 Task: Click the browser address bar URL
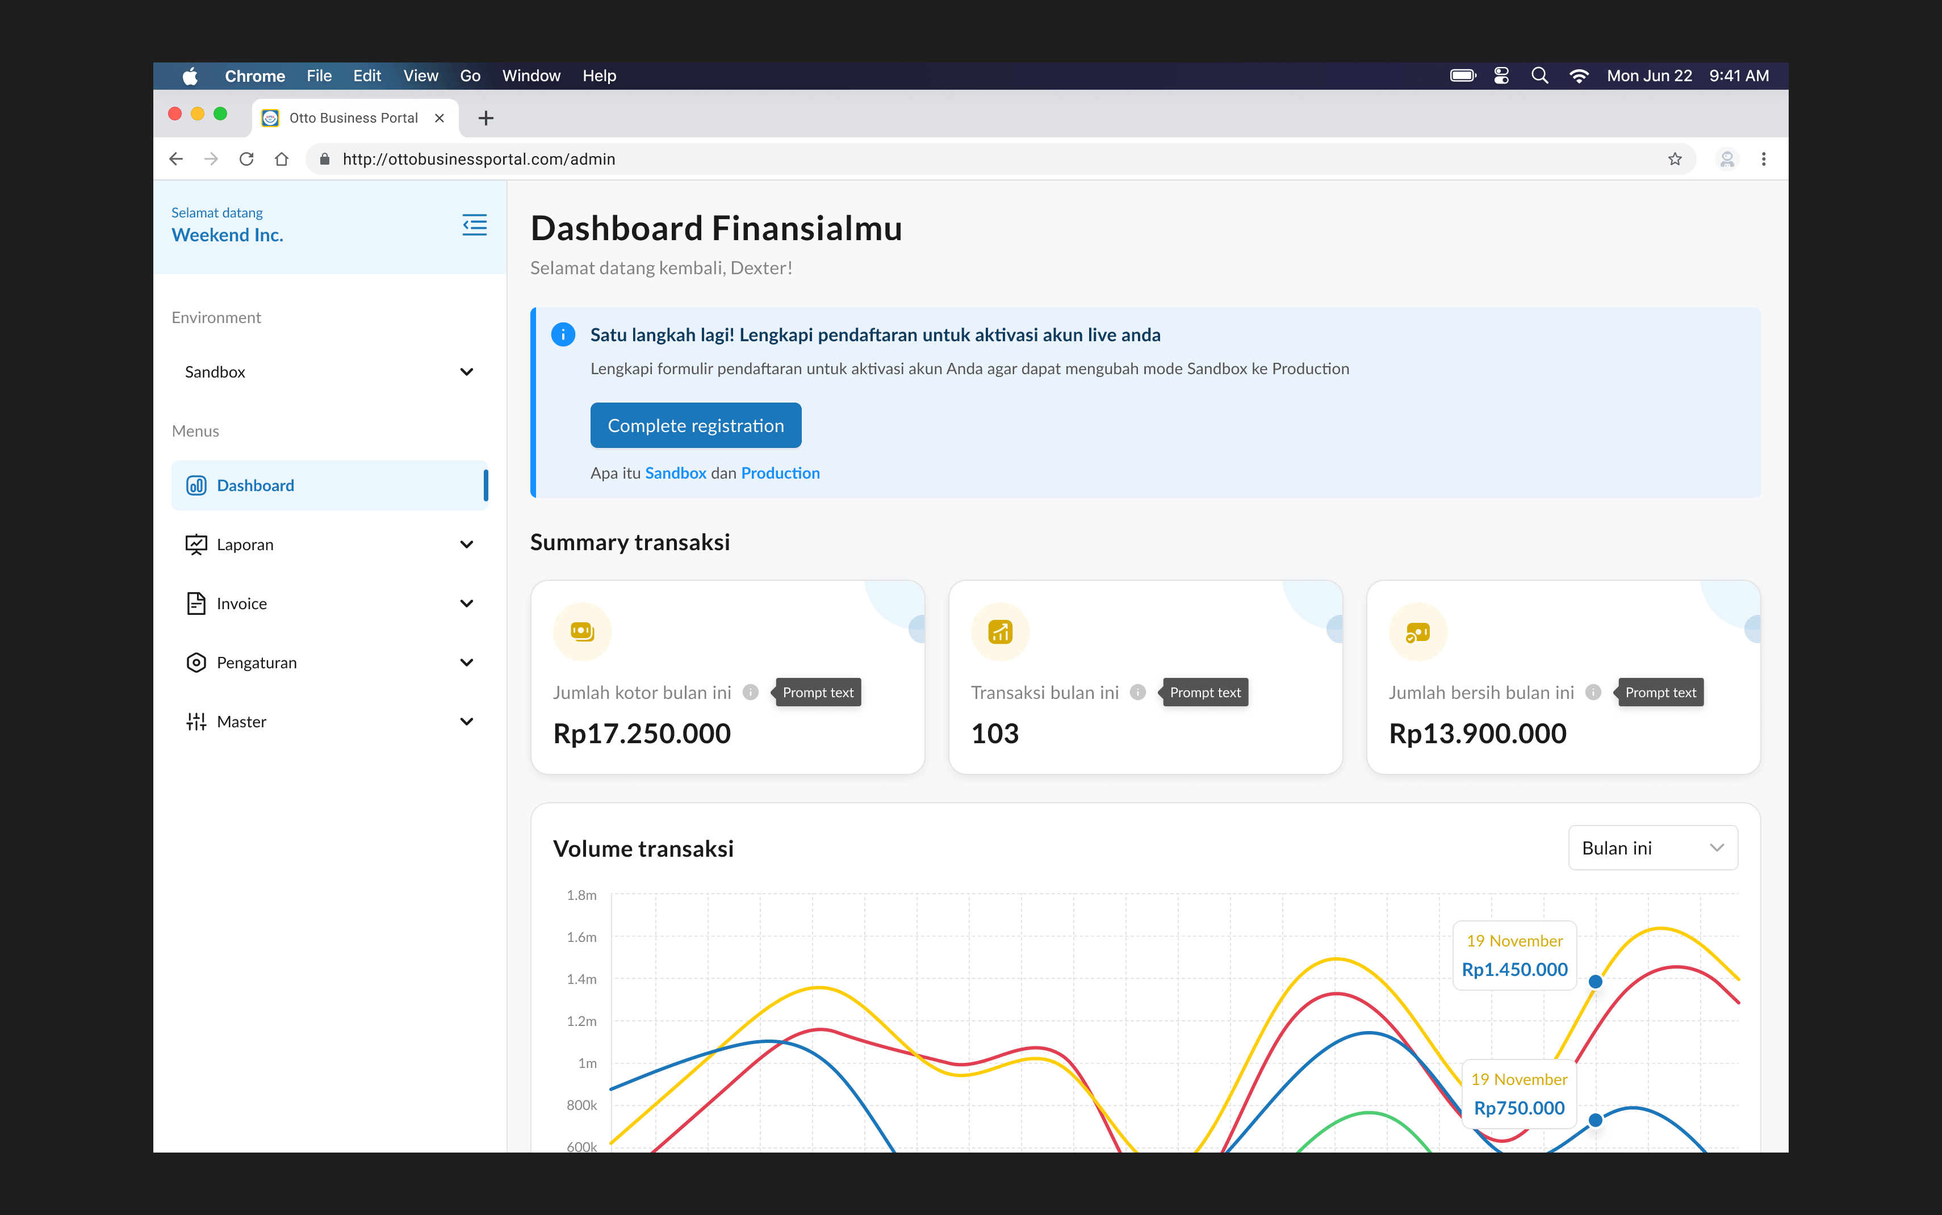point(479,159)
